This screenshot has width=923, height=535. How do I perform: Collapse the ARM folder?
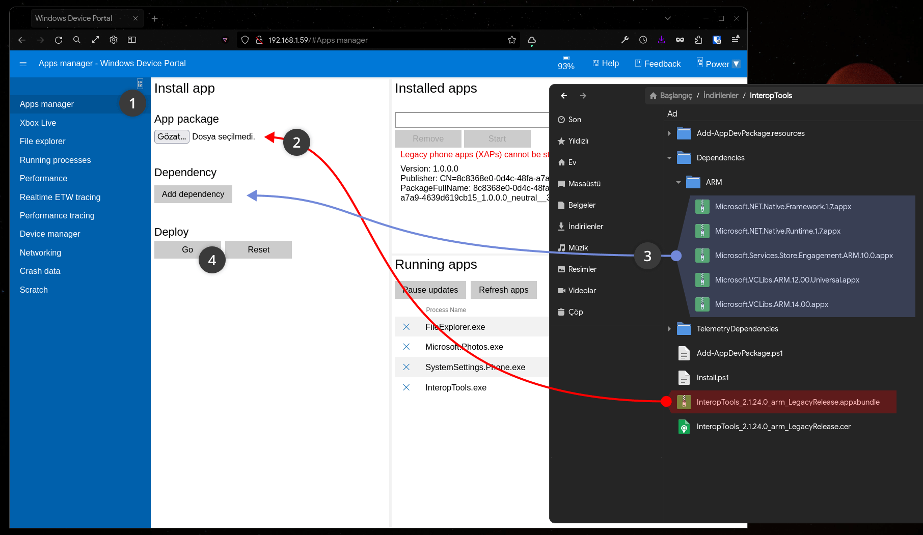678,182
